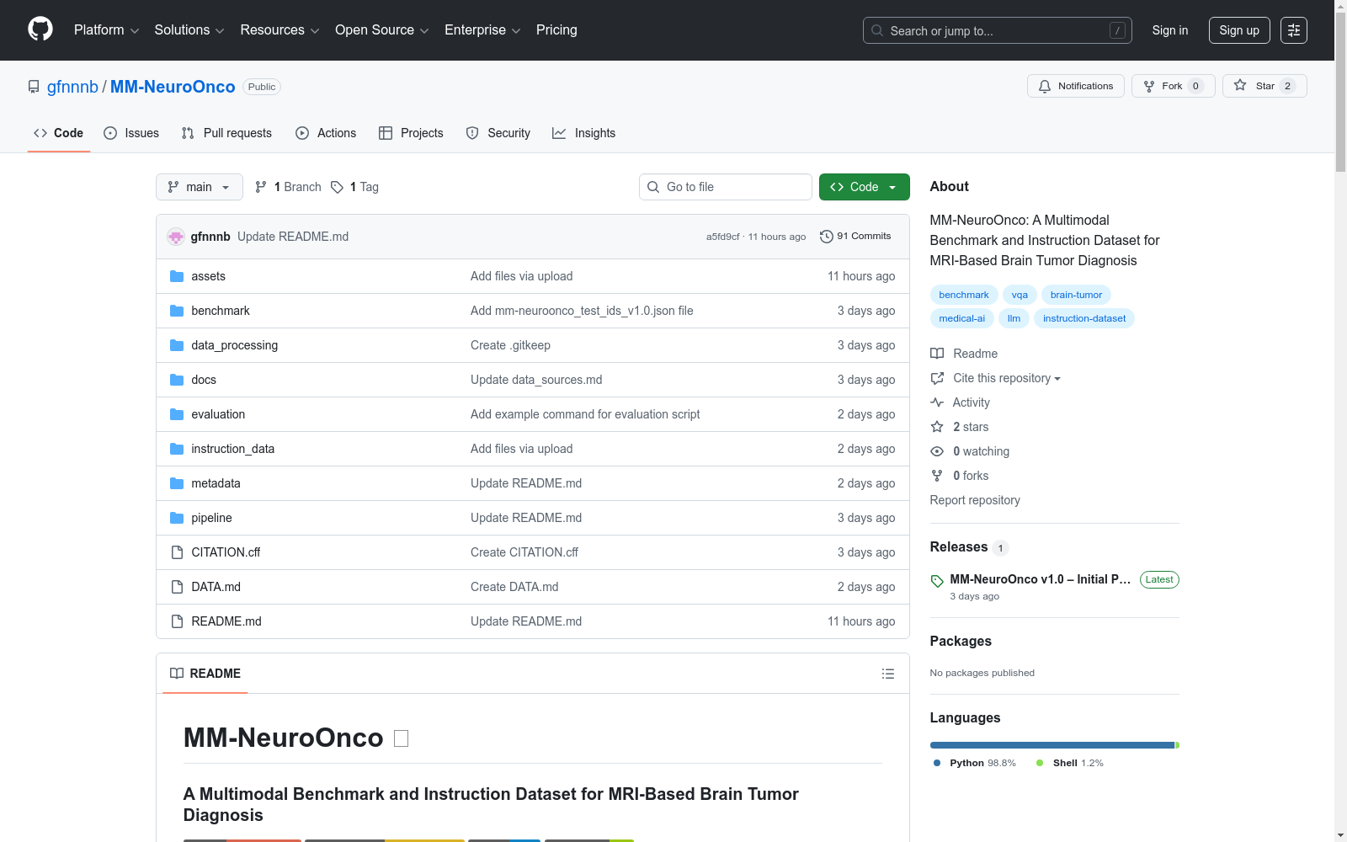Expand the Enterprise menu
This screenshot has width=1347, height=842.
coord(482,30)
